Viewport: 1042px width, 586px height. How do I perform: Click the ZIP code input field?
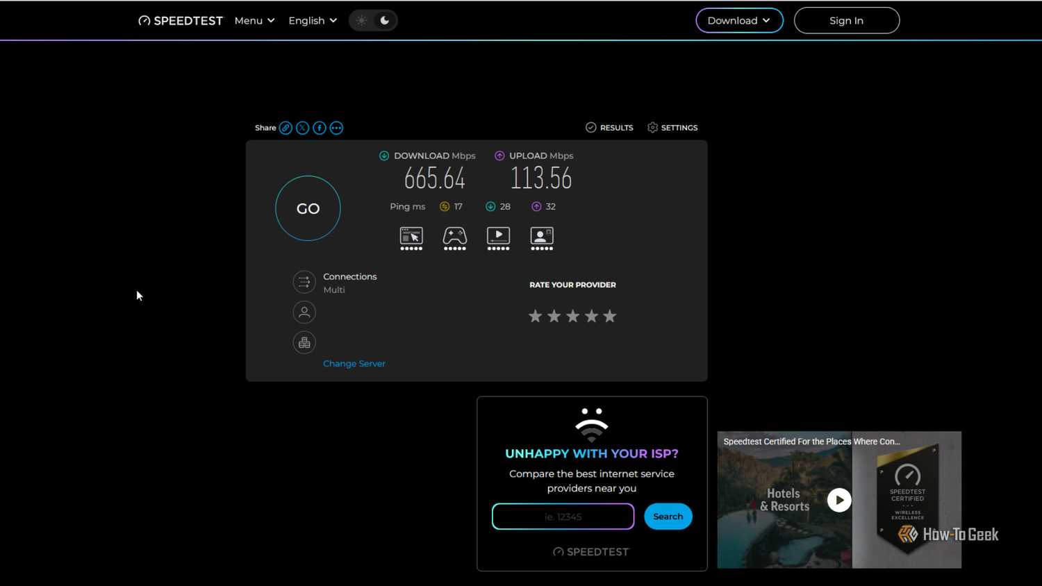[563, 517]
